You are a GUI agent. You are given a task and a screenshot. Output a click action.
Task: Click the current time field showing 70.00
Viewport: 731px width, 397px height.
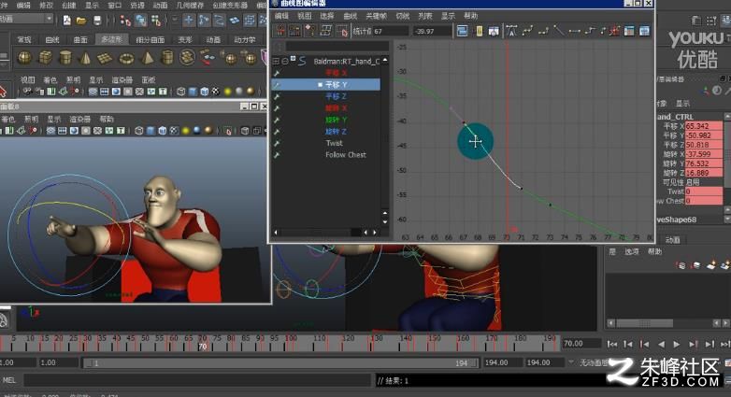point(580,344)
